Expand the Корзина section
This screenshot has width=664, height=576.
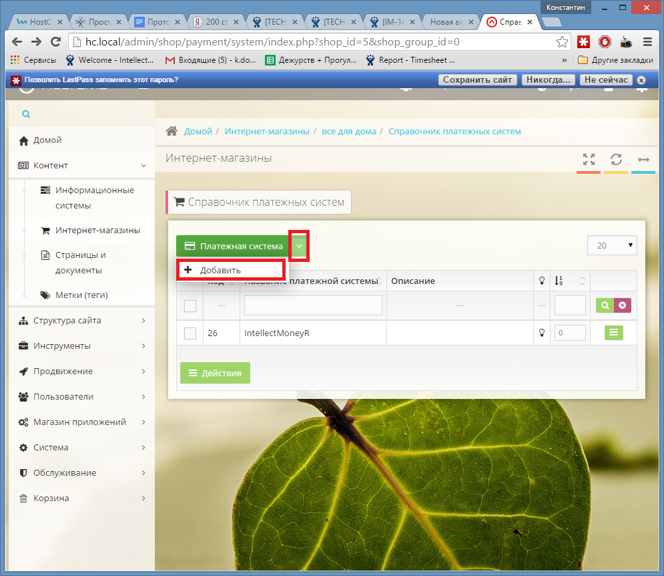[81, 498]
